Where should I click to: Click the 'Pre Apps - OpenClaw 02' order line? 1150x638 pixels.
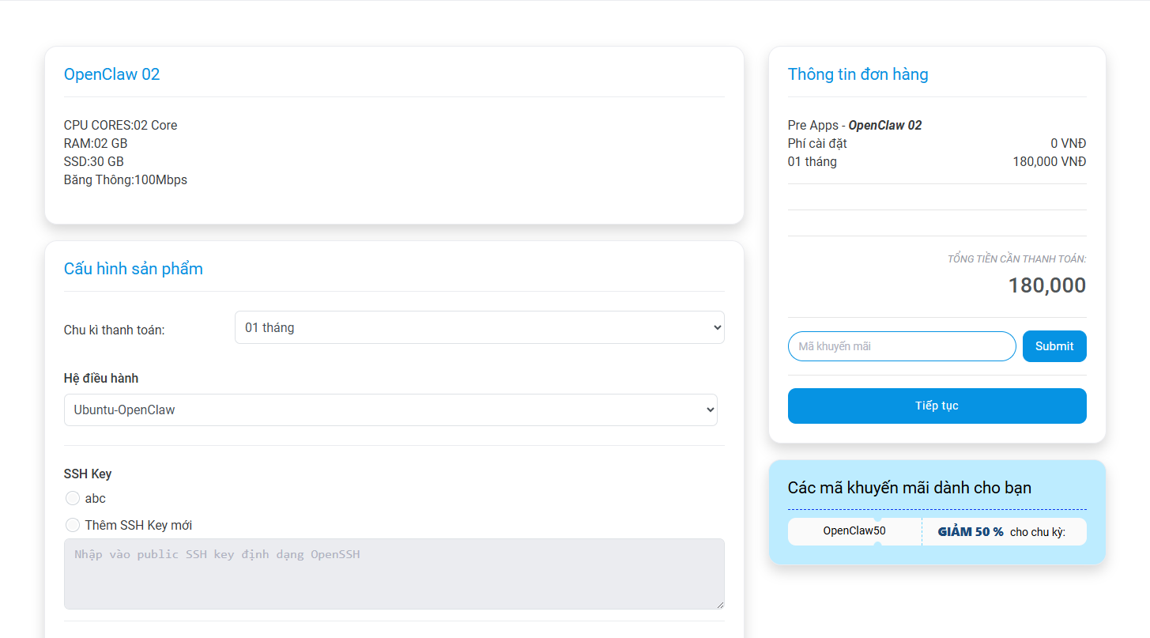(854, 125)
